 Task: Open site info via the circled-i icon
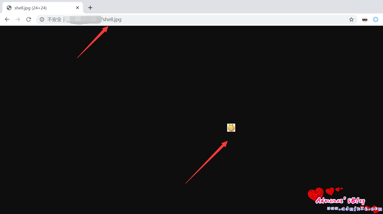(x=42, y=19)
